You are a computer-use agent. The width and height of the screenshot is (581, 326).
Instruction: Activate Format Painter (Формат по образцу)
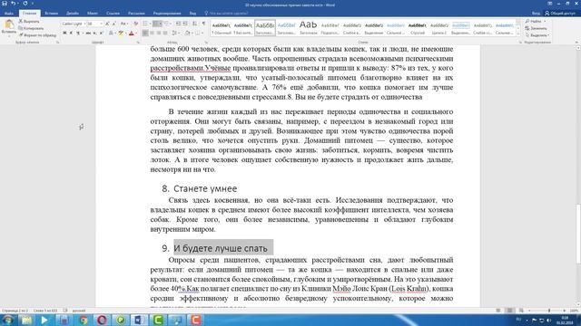click(37, 35)
